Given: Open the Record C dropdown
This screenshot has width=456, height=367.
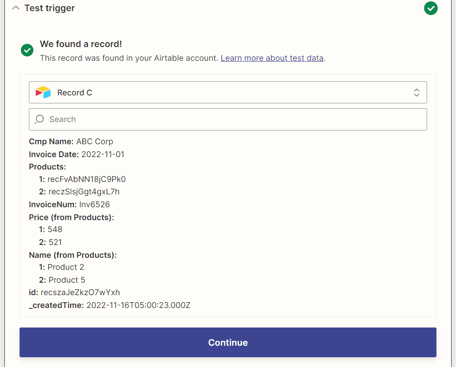Looking at the screenshot, I should point(228,92).
